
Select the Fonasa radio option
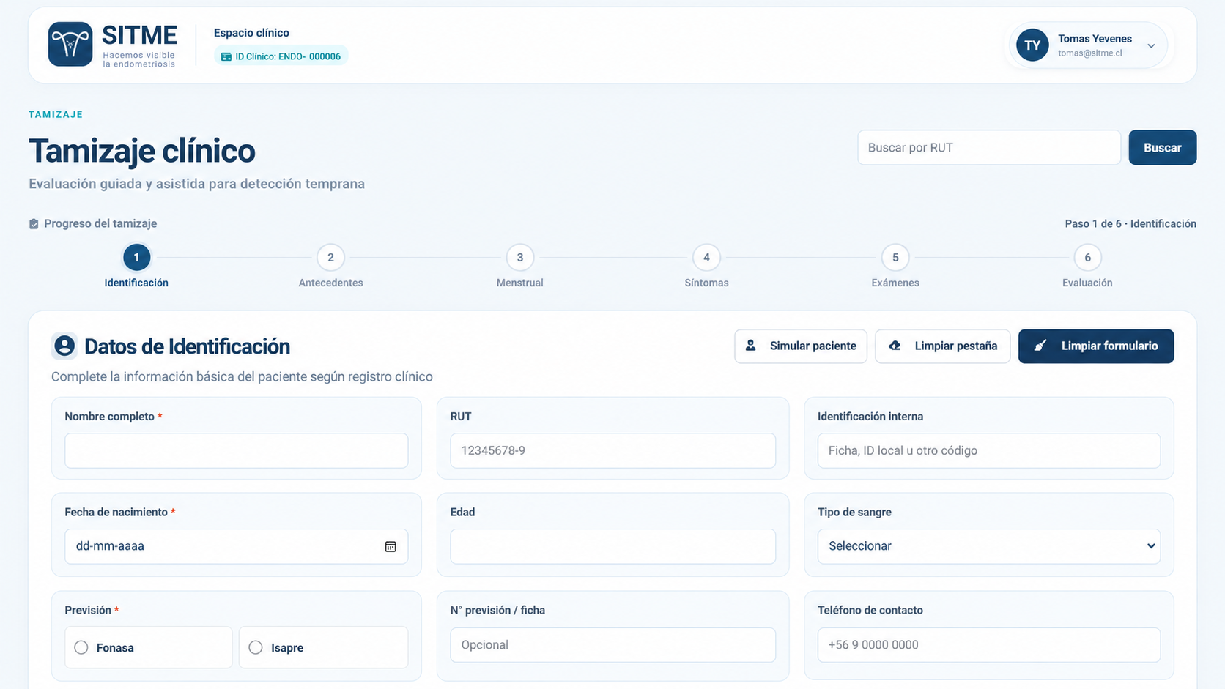pos(81,647)
